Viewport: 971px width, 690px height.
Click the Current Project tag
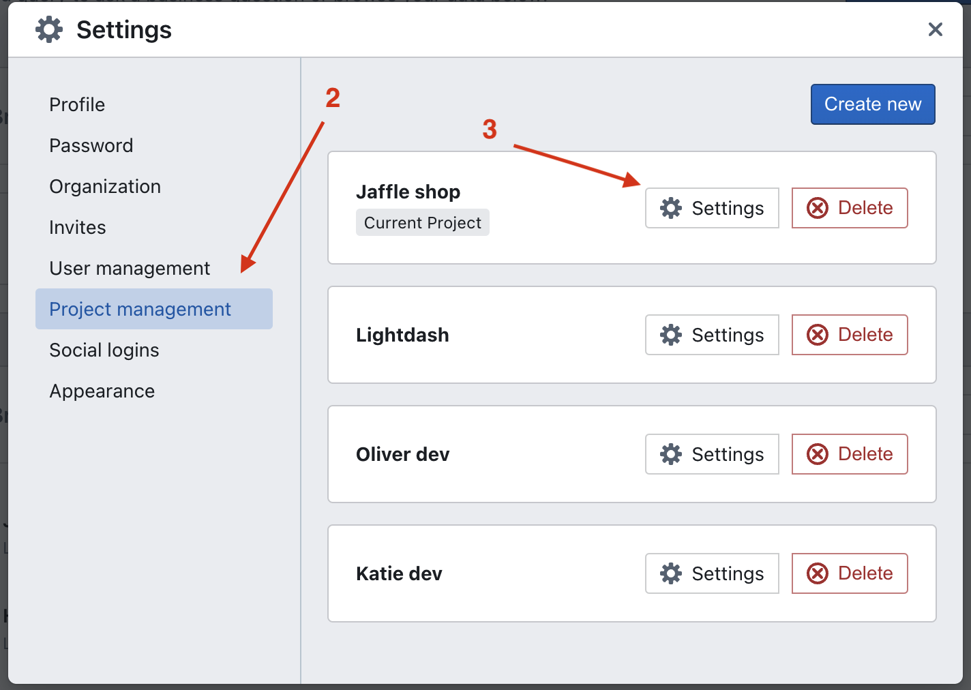[x=422, y=223]
